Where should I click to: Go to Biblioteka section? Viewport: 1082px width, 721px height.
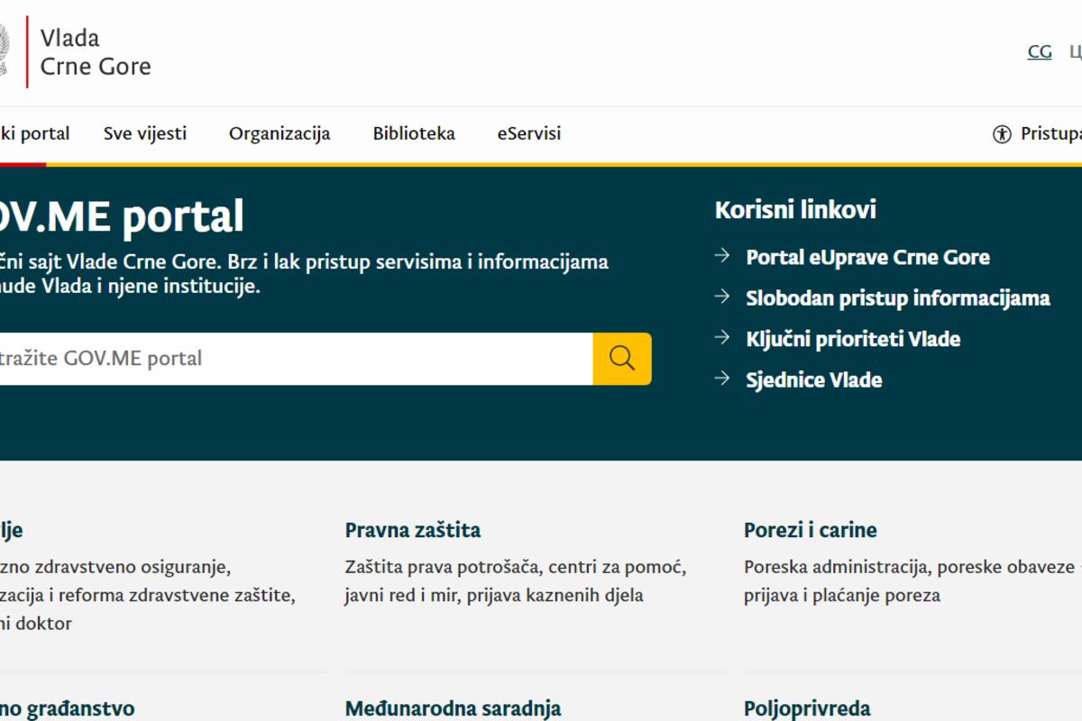[x=414, y=133]
